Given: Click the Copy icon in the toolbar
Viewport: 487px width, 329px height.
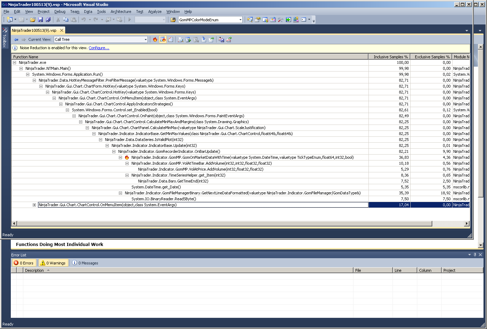Looking at the screenshot, I should pos(66,20).
